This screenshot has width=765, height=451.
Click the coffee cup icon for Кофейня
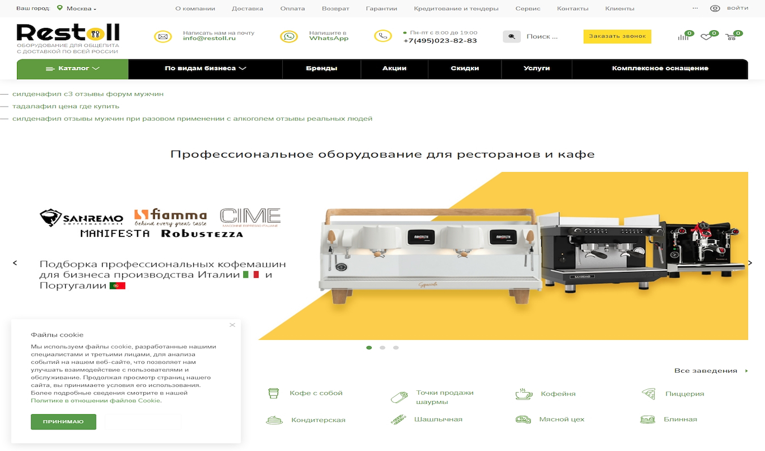coord(524,394)
